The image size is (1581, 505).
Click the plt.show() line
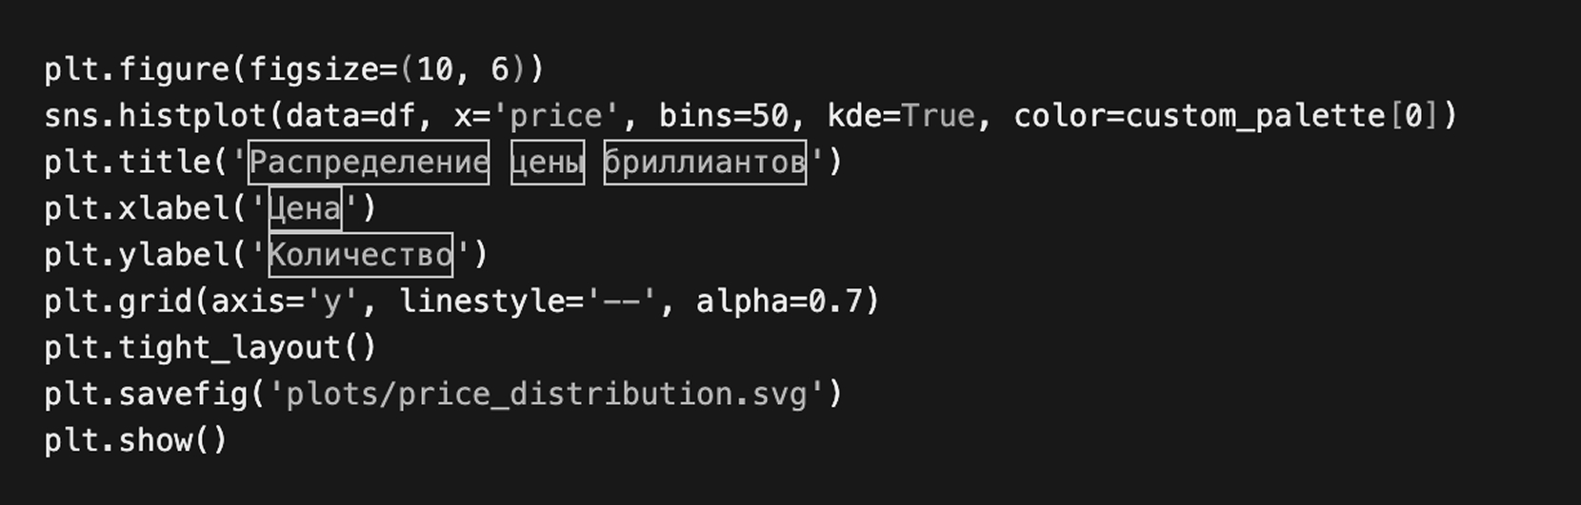tap(135, 441)
